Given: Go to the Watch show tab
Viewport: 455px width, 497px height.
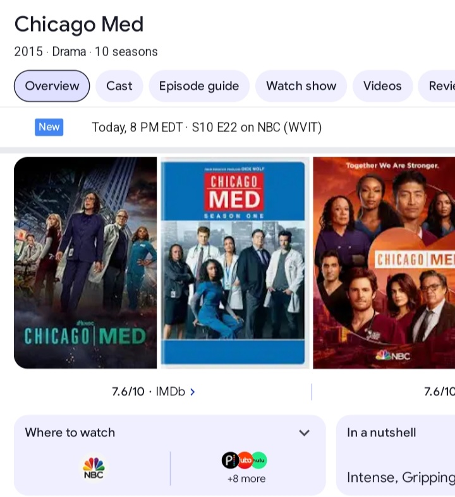Looking at the screenshot, I should coord(301,86).
